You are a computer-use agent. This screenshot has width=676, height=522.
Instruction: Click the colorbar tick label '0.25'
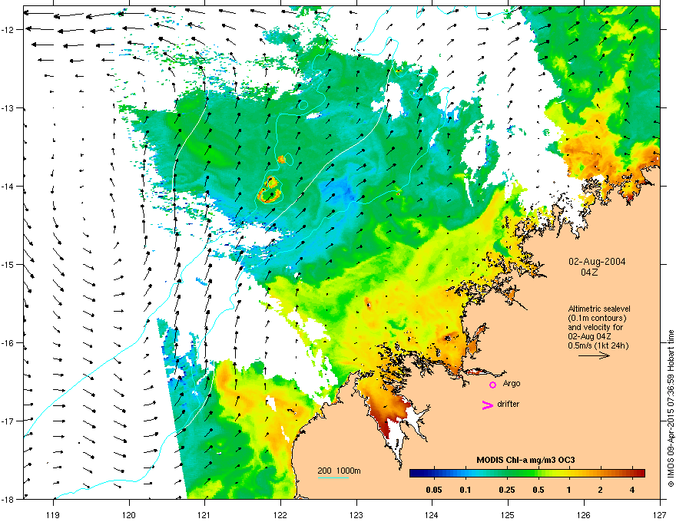pos(507,490)
